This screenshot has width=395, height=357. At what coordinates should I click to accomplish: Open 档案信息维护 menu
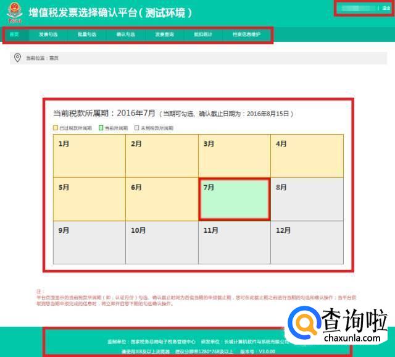(x=247, y=35)
